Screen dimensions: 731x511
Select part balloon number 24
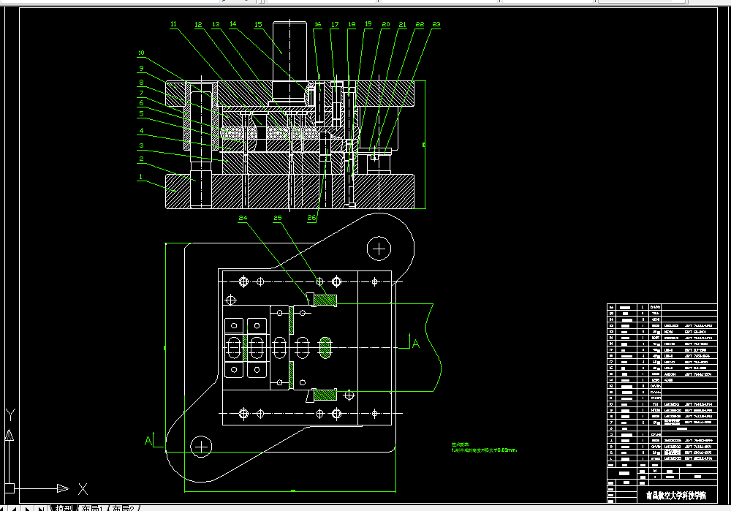coord(243,218)
